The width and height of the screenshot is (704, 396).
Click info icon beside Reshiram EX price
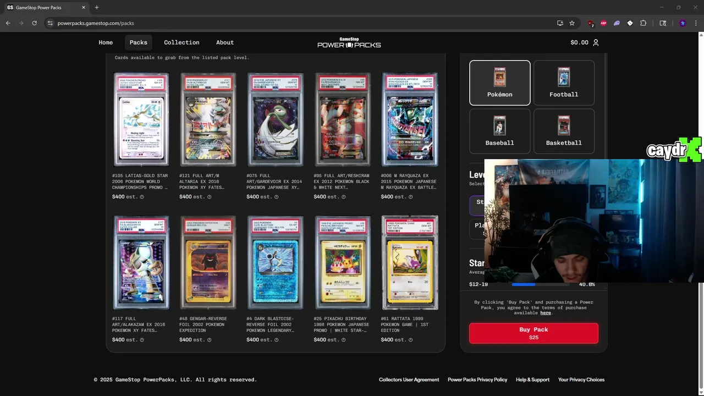tap(344, 197)
